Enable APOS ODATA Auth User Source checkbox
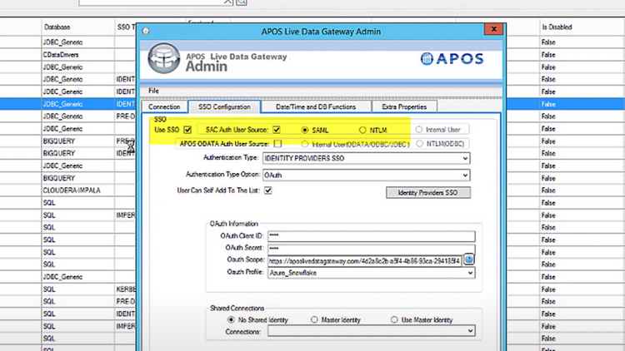This screenshot has height=351, width=625. tap(277, 144)
